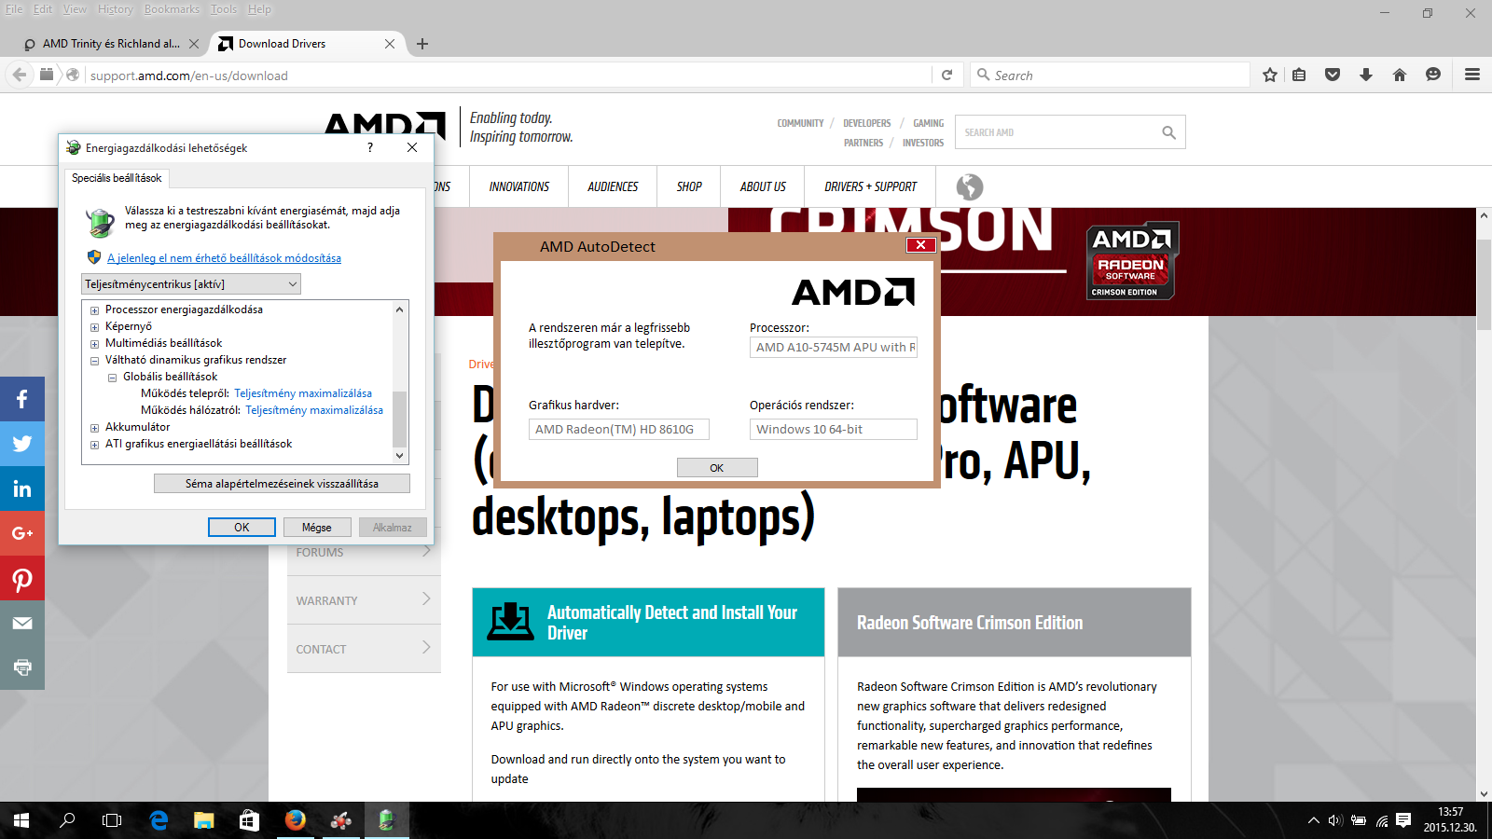Click the Firefox Search box
This screenshot has width=1492, height=839.
pyautogui.click(x=1110, y=75)
